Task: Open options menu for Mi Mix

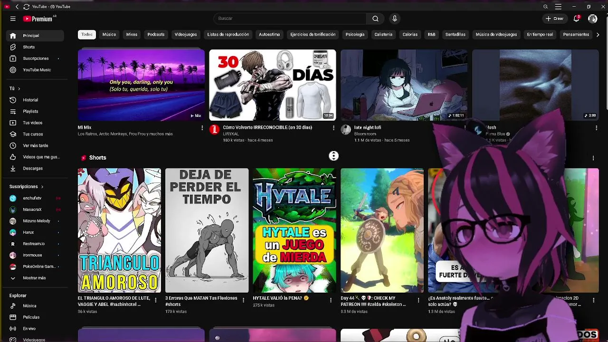Action: [202, 128]
